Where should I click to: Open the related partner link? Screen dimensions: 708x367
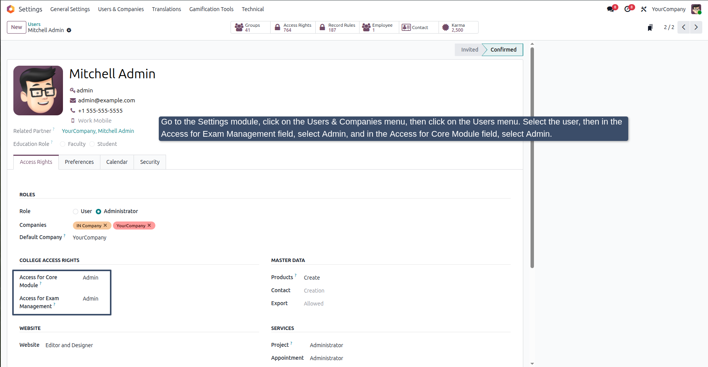click(x=98, y=131)
